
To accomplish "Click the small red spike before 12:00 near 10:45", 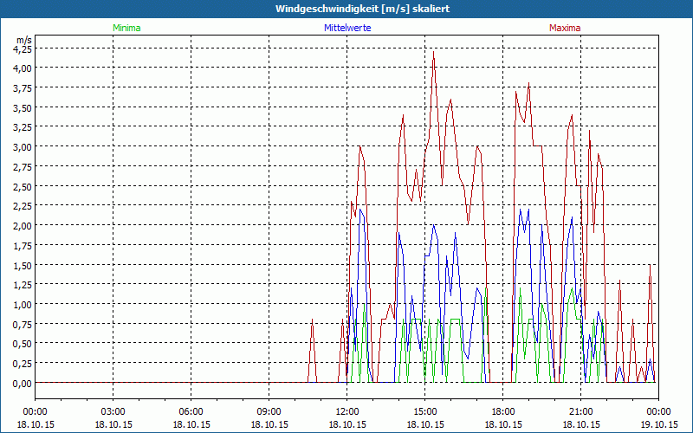I will tap(312, 349).
